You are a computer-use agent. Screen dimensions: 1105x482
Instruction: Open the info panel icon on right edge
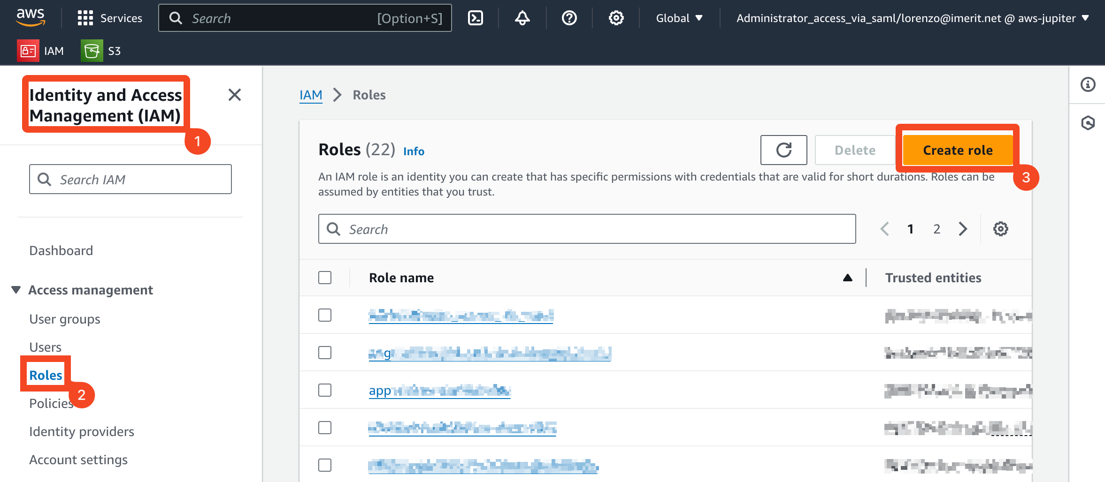pyautogui.click(x=1088, y=84)
